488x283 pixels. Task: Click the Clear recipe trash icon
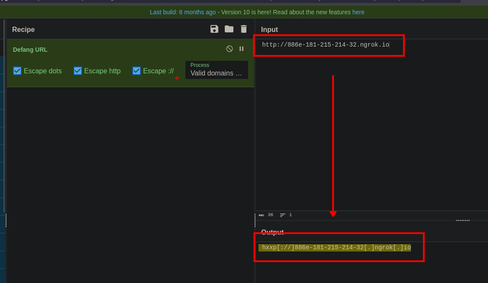point(244,29)
